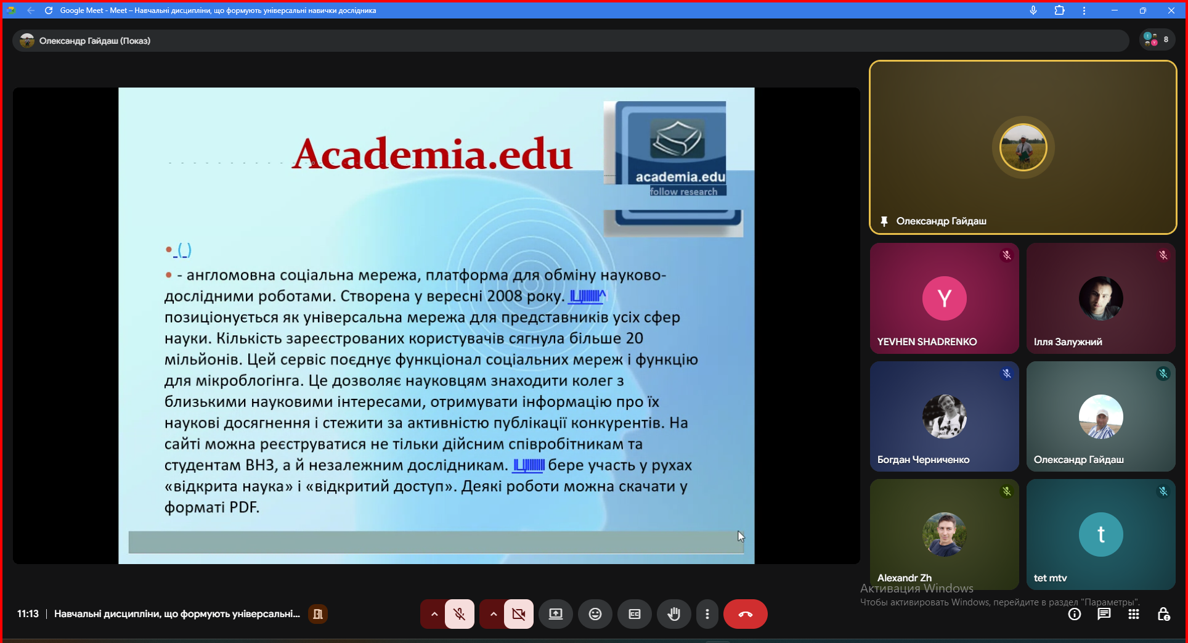Screen dimensions: 1188x643
Task: Open the chat panel
Action: tap(1104, 614)
